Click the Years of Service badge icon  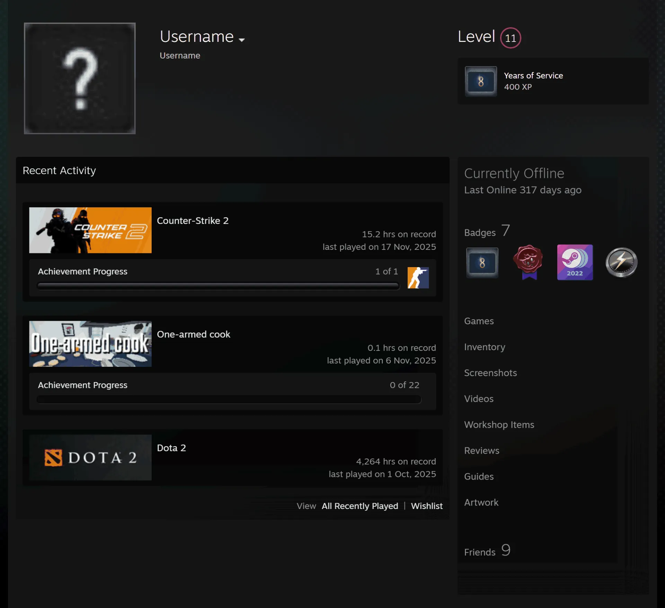pos(481,81)
